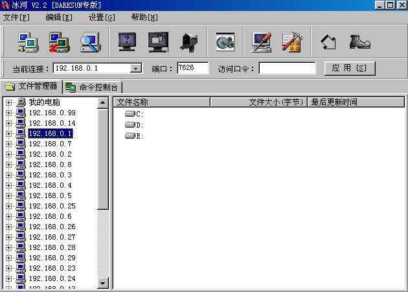
Task: Sort by the 文件名称 column header
Action: click(162, 102)
